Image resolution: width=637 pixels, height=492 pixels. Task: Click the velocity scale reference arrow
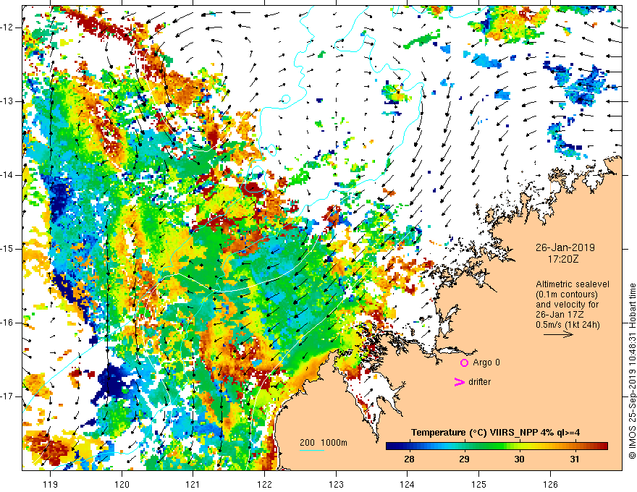[558, 334]
